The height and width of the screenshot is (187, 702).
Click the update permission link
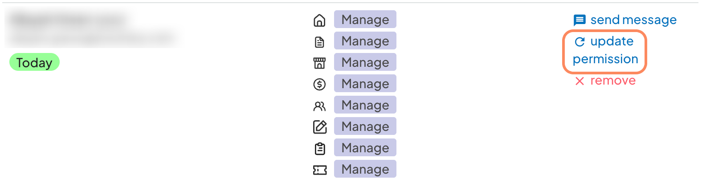tap(605, 50)
